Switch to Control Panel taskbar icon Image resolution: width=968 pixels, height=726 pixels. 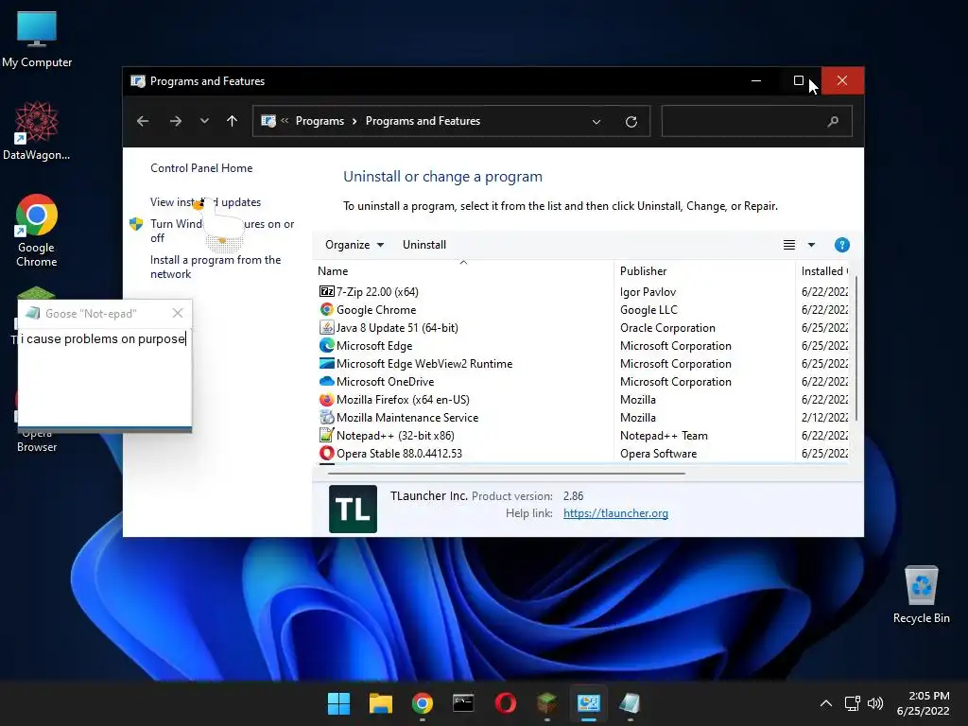[x=588, y=703]
